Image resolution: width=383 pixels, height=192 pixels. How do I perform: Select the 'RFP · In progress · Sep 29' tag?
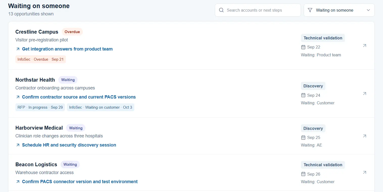tap(40, 107)
